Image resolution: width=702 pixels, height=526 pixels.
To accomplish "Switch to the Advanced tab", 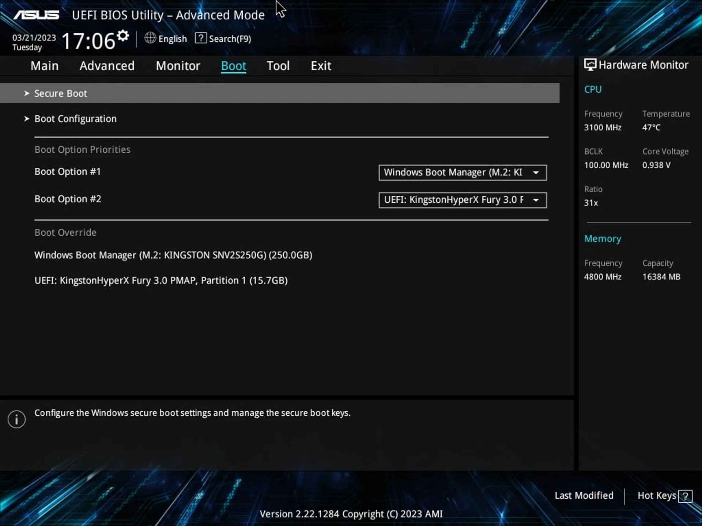I will point(107,66).
